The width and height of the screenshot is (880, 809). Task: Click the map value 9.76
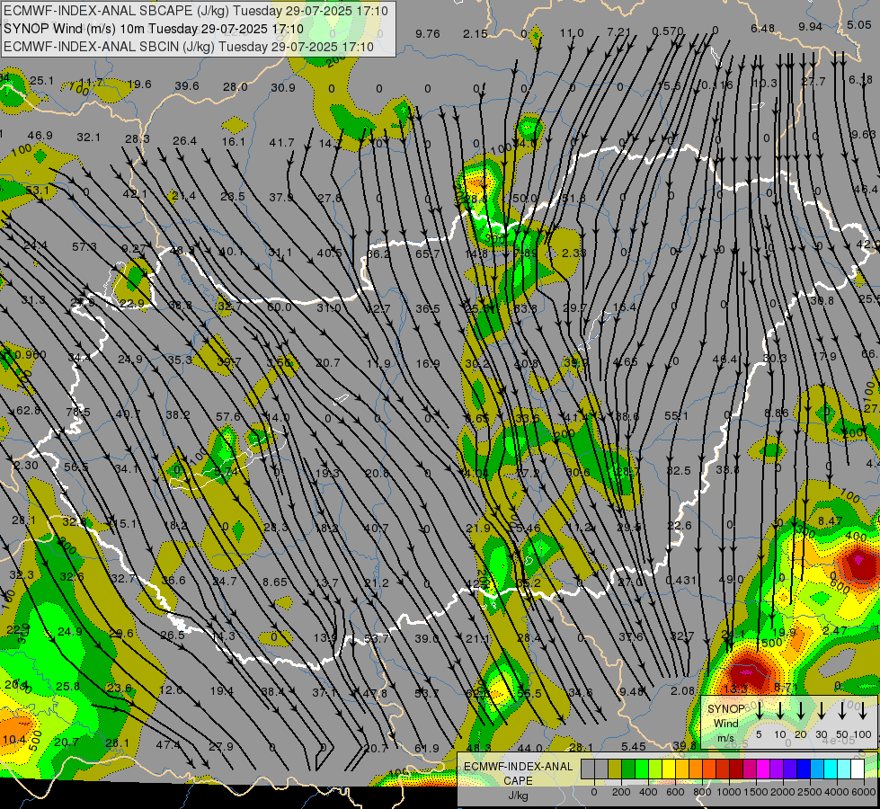click(428, 33)
